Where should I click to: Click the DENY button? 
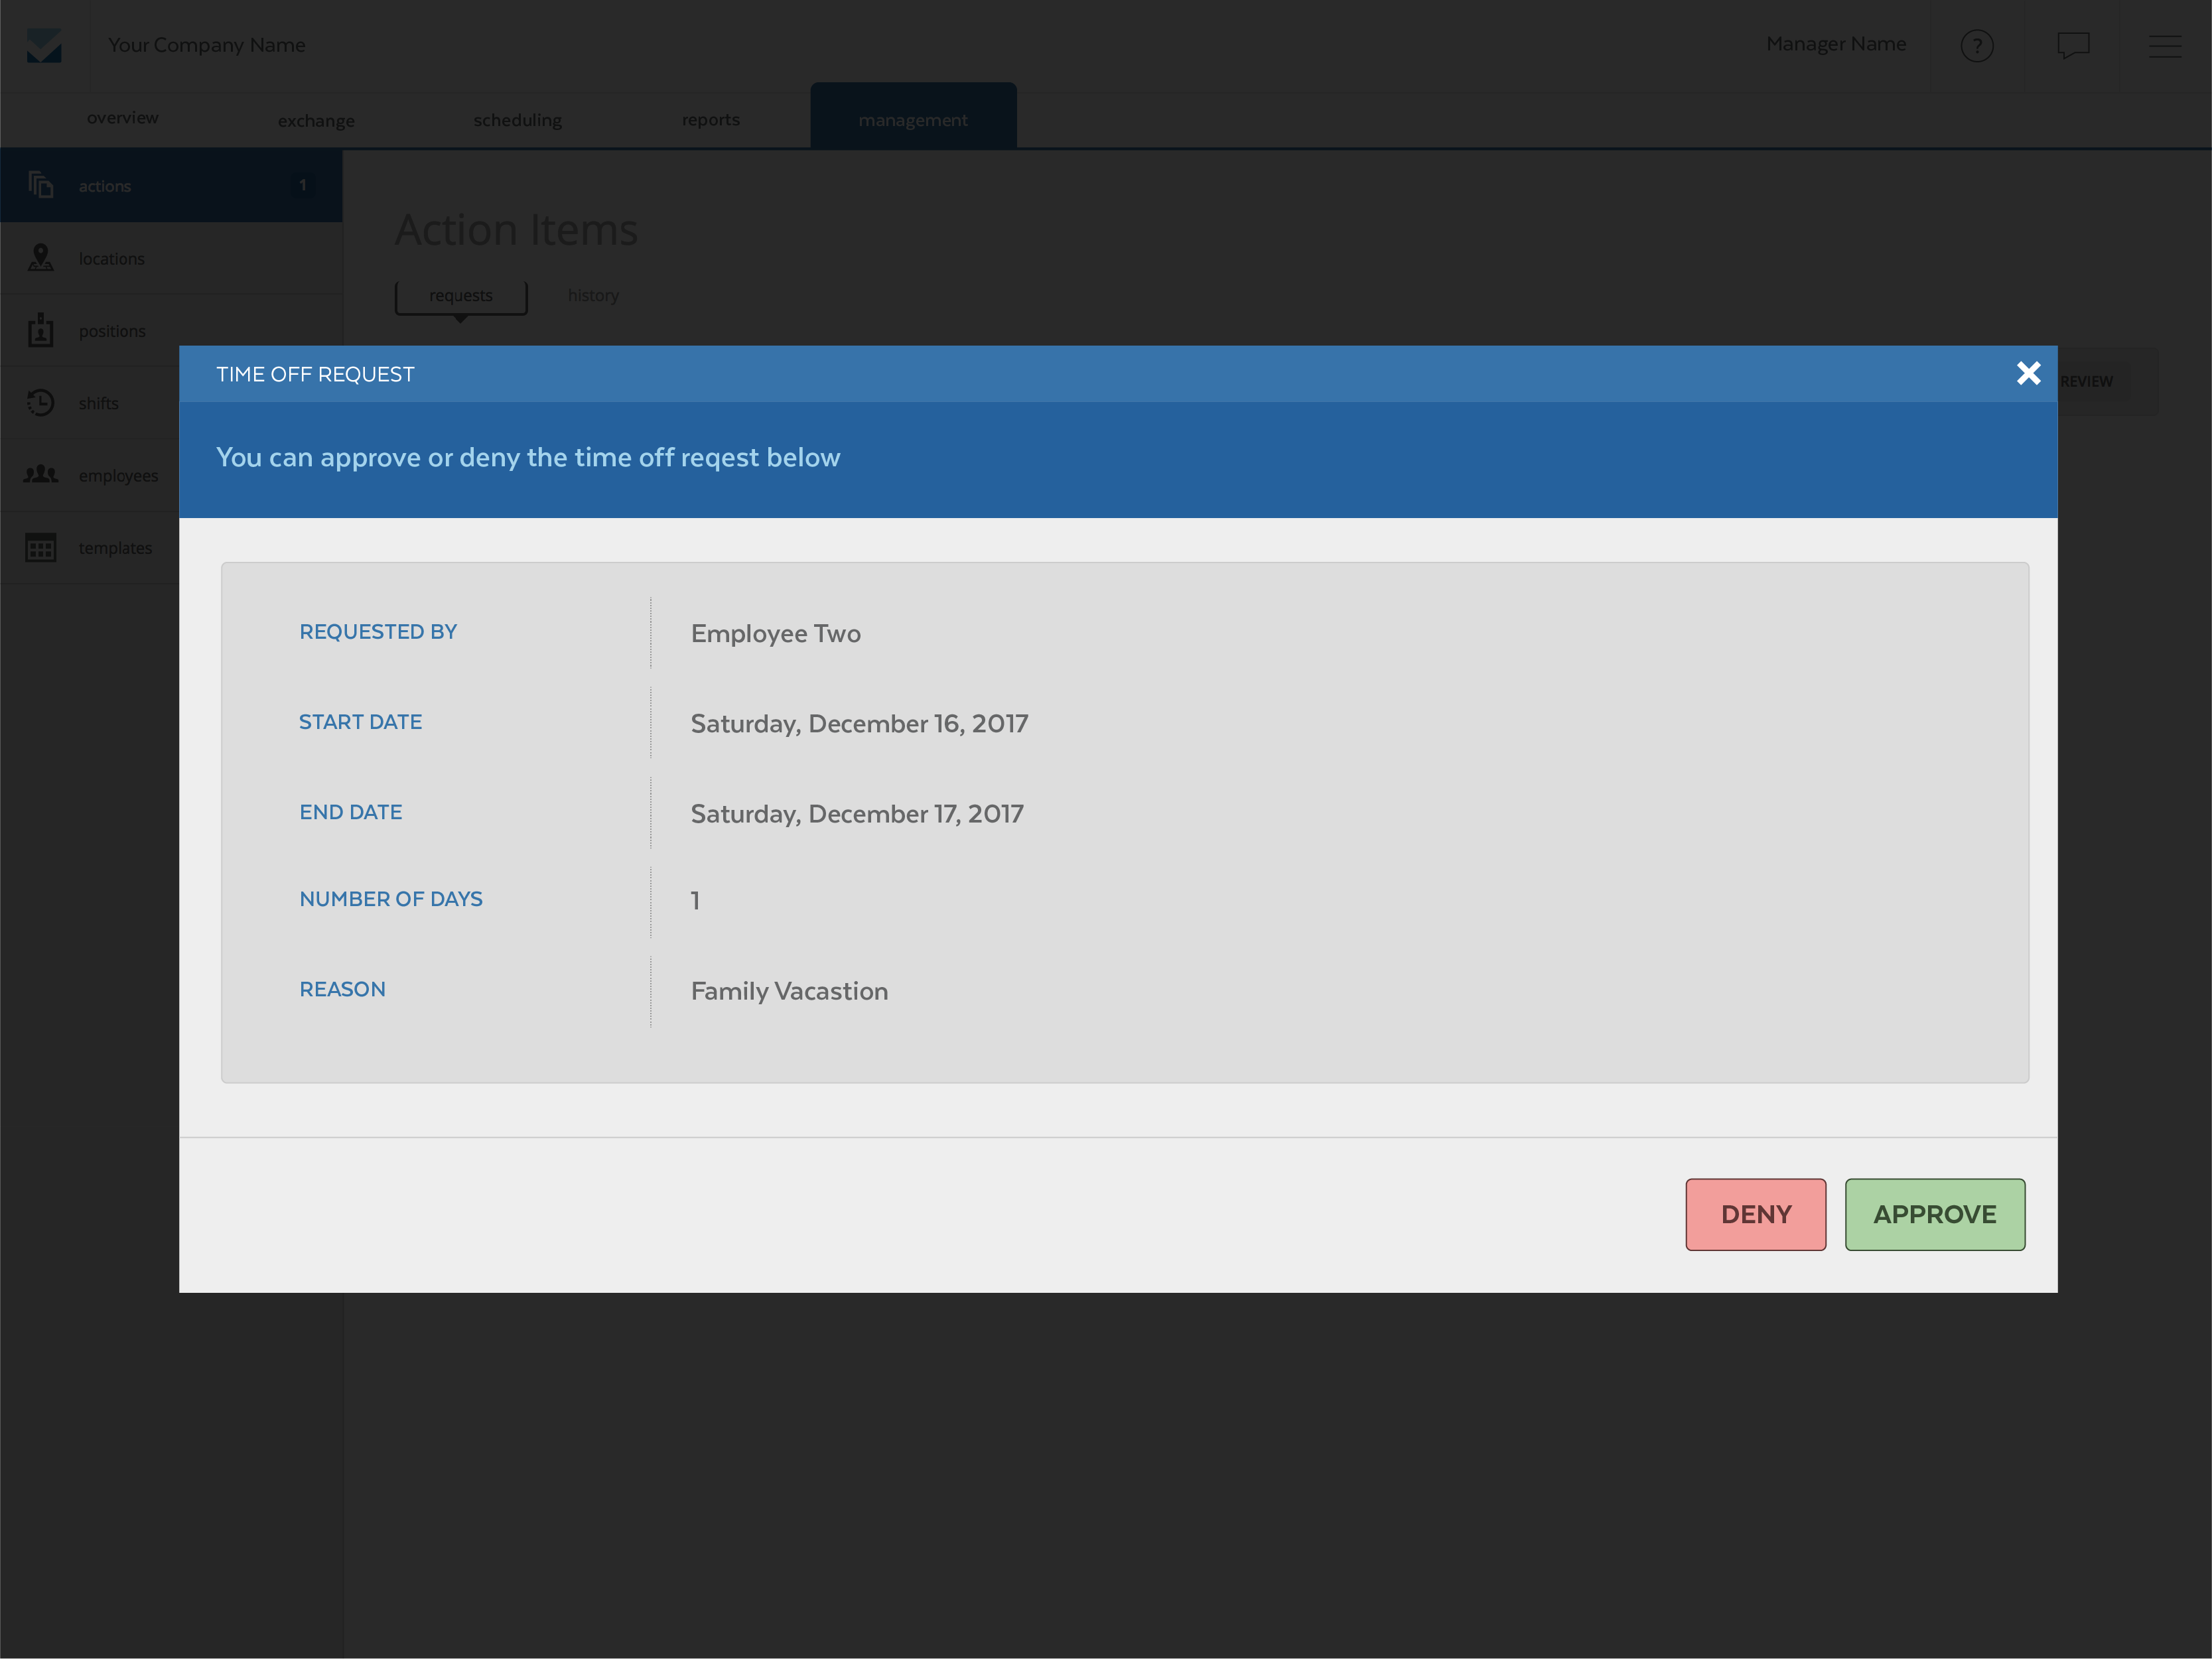(x=1755, y=1214)
